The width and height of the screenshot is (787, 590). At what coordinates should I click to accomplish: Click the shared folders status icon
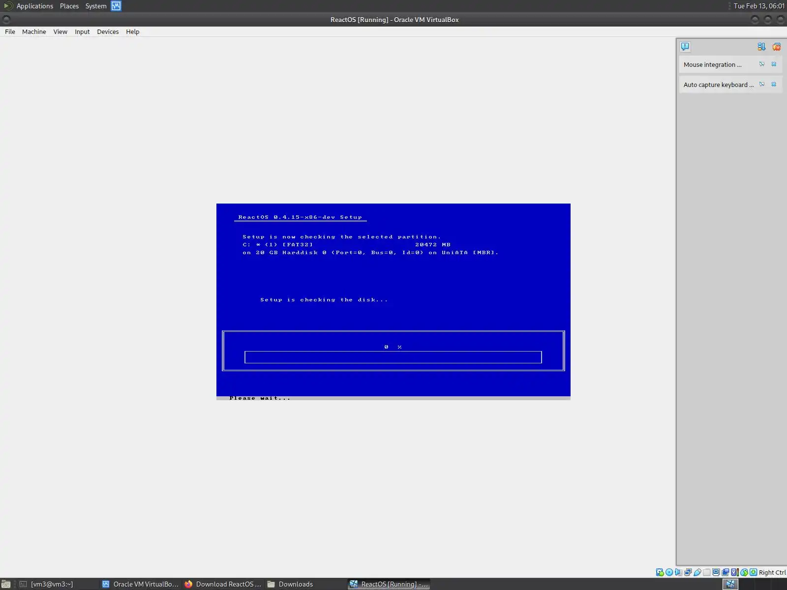[x=707, y=572]
